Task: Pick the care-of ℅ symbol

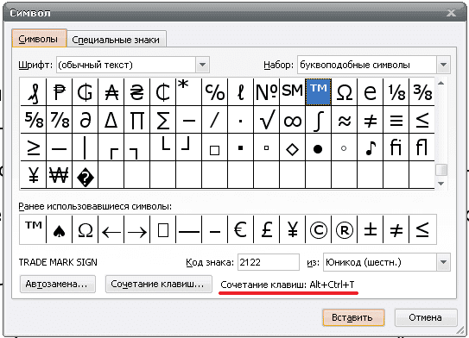Action: 214,91
